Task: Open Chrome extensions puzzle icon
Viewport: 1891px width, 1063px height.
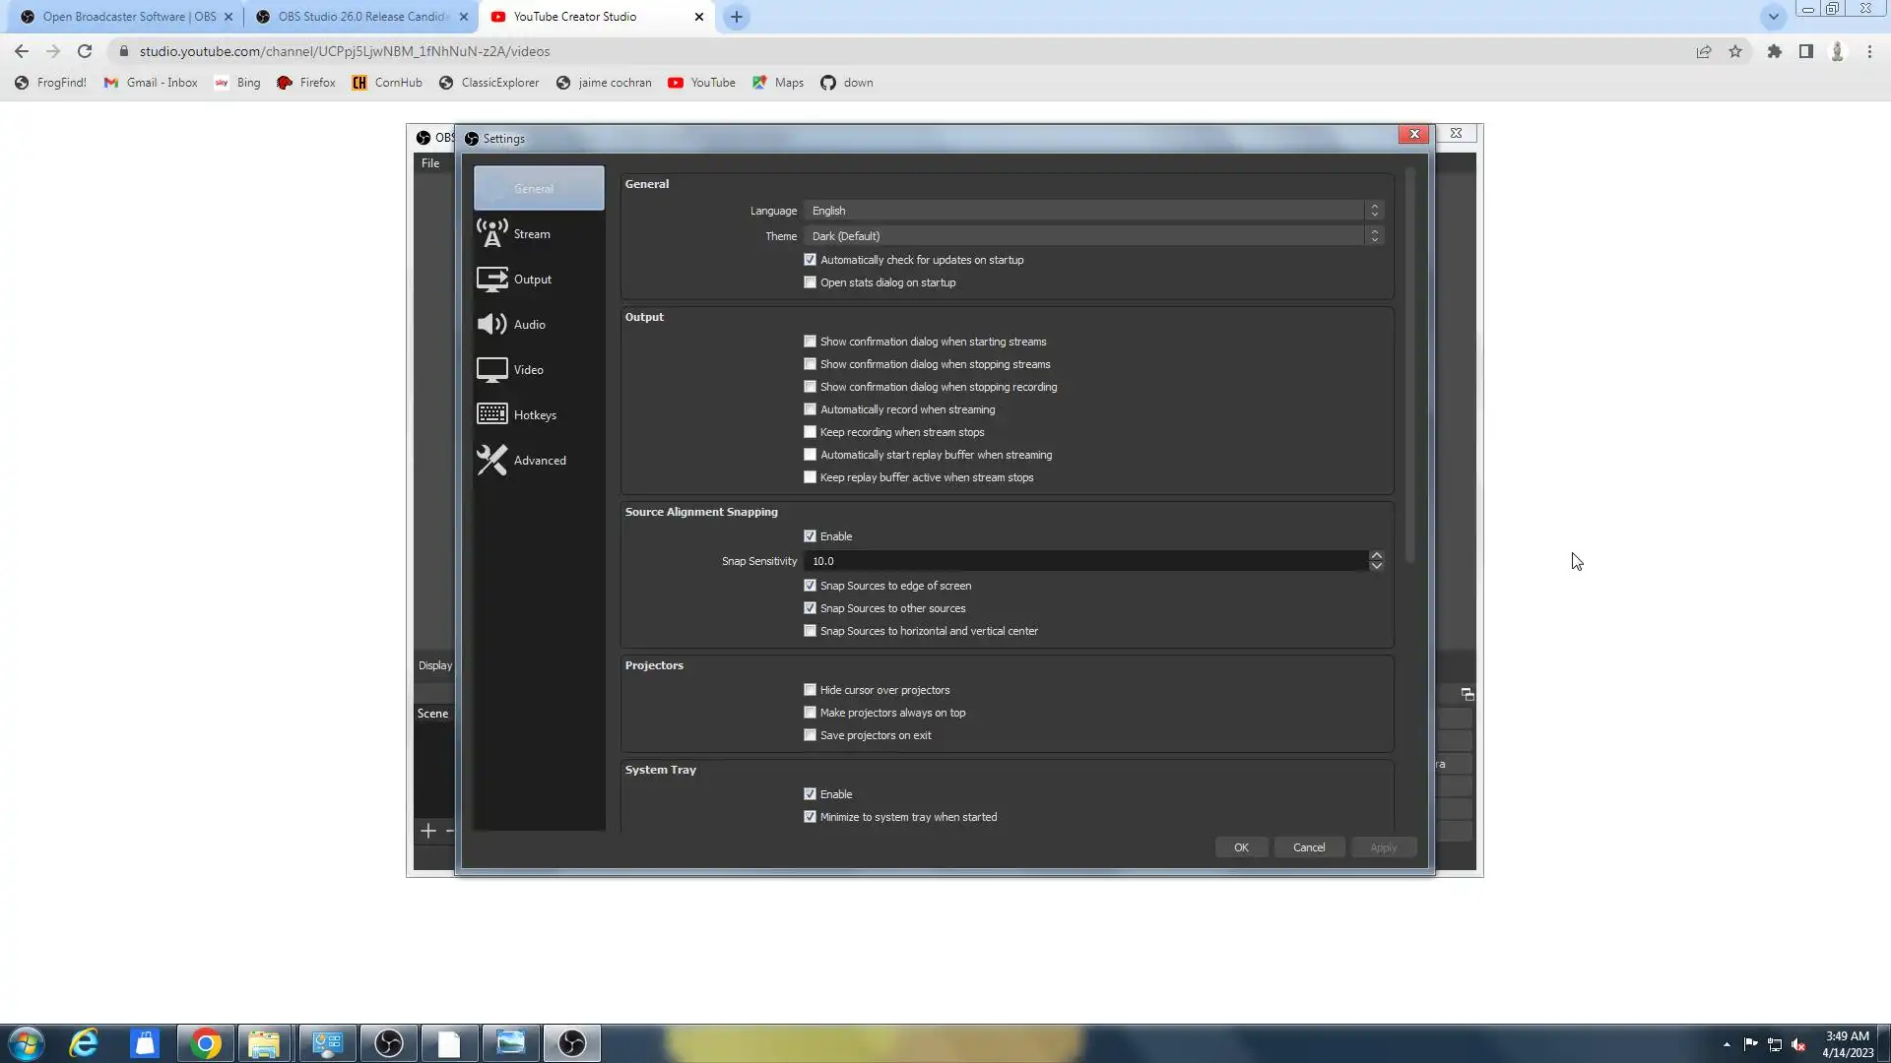Action: [1774, 51]
